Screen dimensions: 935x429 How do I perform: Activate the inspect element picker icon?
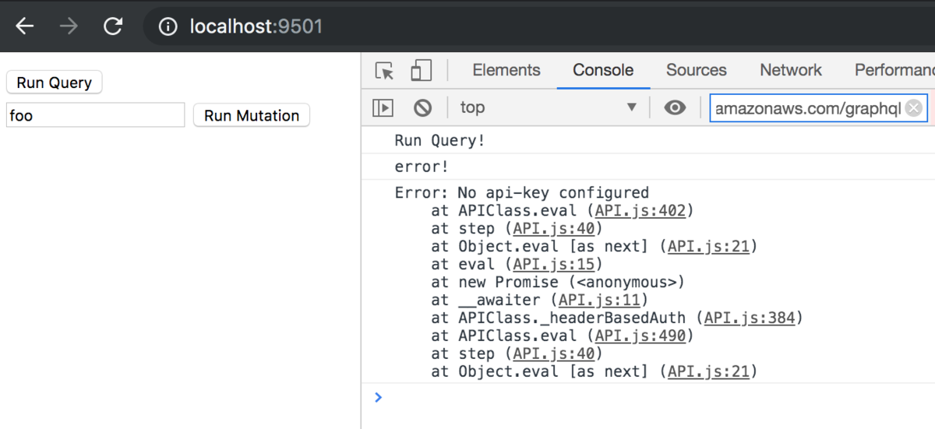pos(385,70)
